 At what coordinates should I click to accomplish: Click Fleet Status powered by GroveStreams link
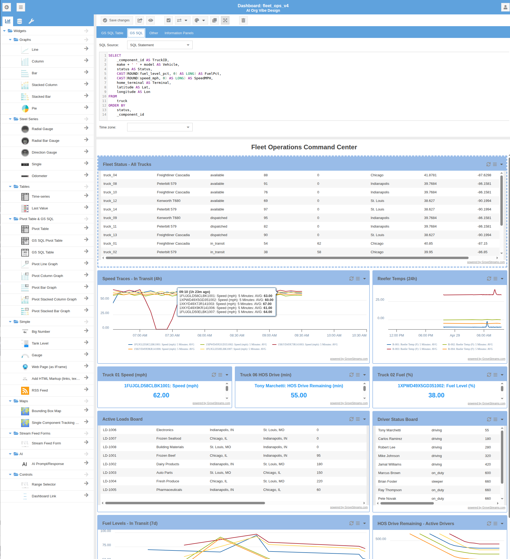pos(486,262)
